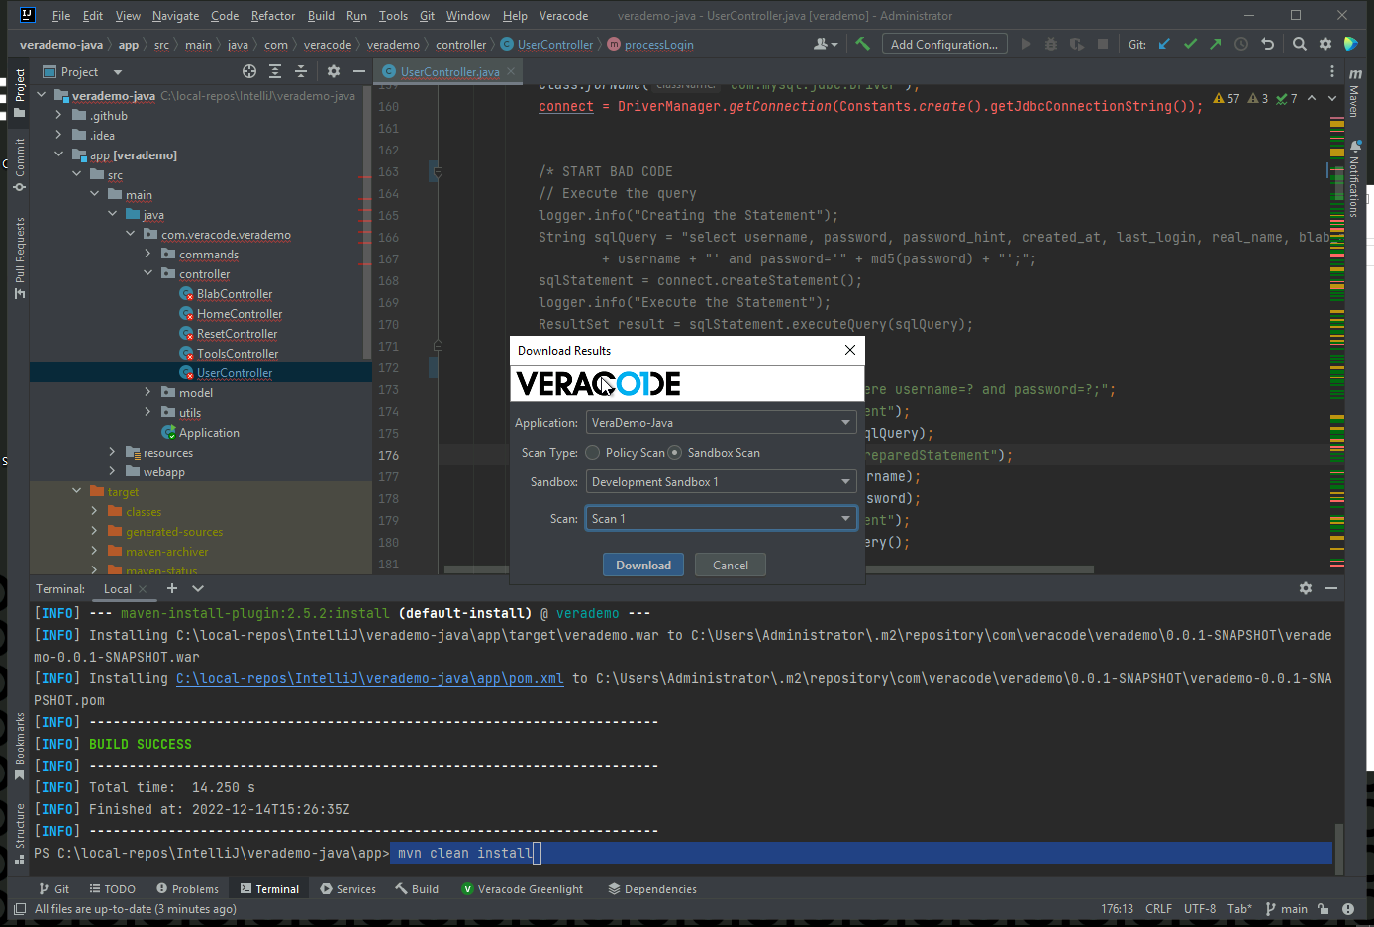Open the Add Configuration dropdown

943,44
